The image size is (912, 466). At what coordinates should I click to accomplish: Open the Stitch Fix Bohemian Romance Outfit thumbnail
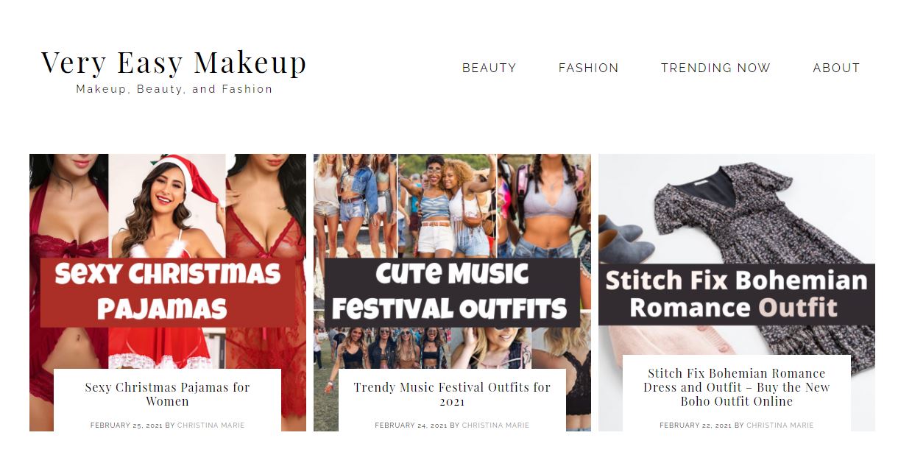pyautogui.click(x=737, y=254)
